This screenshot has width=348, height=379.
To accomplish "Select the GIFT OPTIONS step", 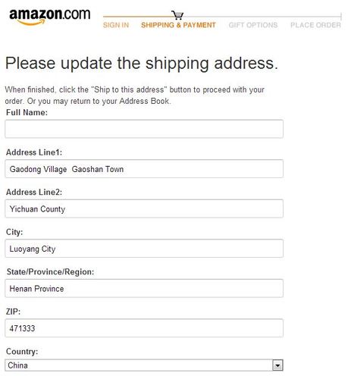I will 253,25.
